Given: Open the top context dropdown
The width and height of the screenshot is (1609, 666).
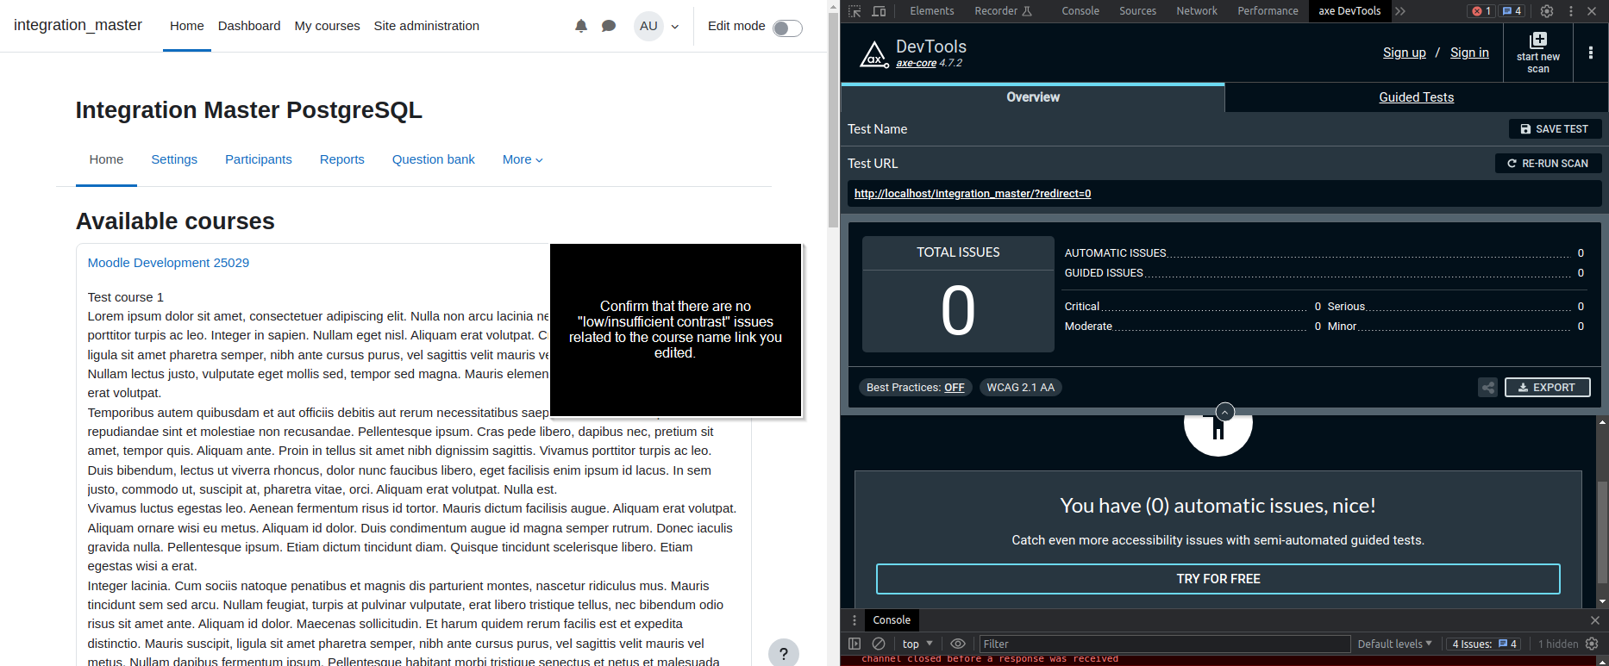Looking at the screenshot, I should click(x=917, y=644).
